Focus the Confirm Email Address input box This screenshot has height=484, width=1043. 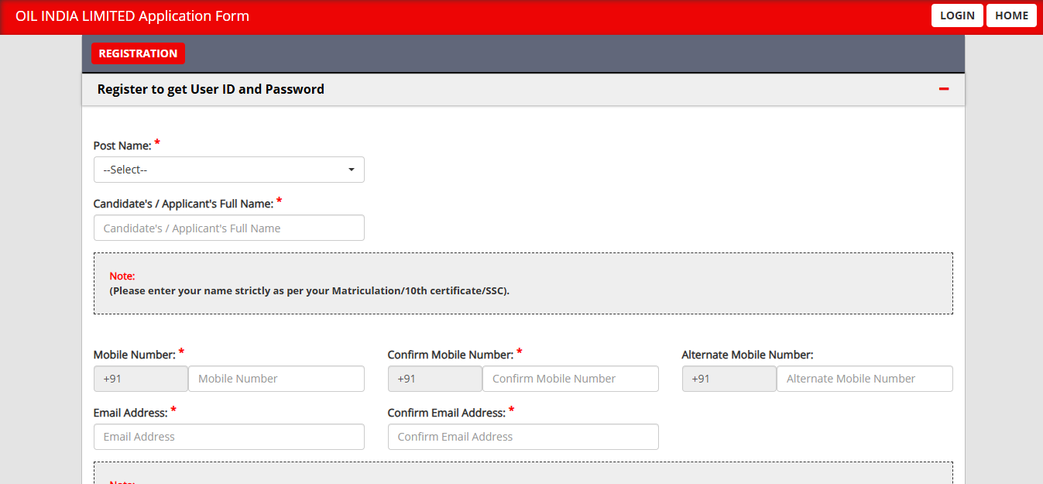(523, 437)
